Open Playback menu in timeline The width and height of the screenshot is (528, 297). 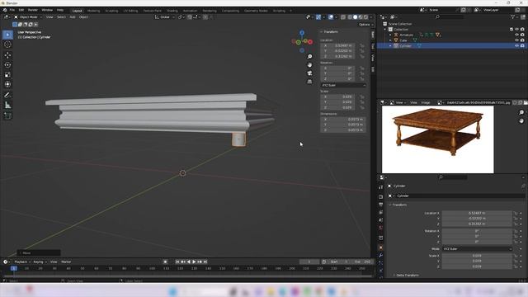(22, 262)
